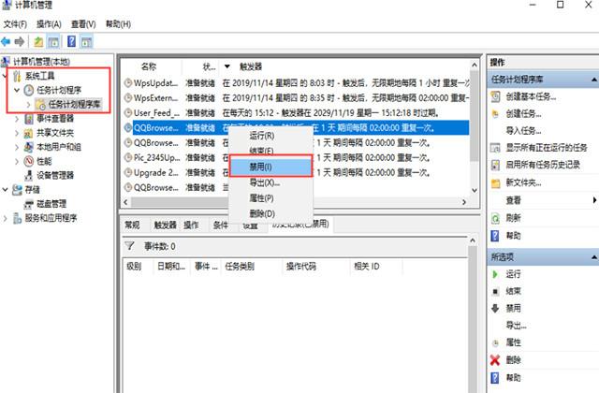The height and width of the screenshot is (393, 599).
Task: Switch to the 条件 tab
Action: (x=221, y=225)
